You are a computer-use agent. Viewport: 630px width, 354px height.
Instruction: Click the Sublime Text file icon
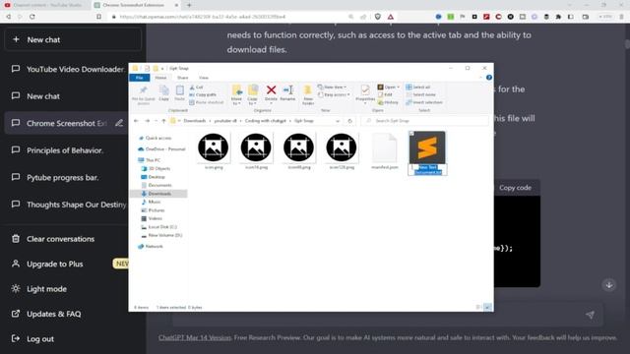pyautogui.click(x=427, y=147)
